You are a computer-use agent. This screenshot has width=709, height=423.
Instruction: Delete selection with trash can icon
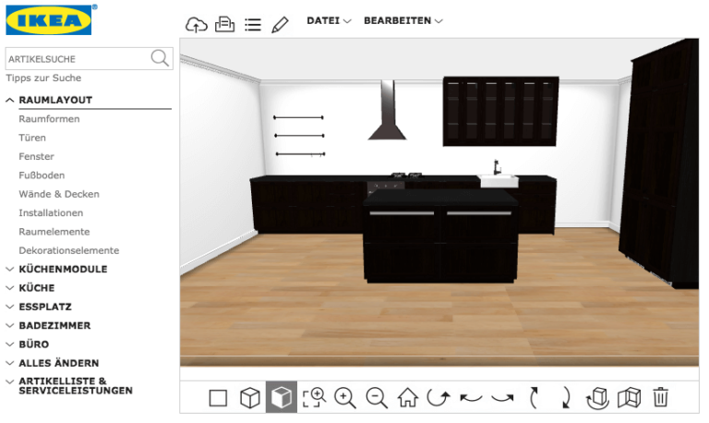[x=660, y=398]
